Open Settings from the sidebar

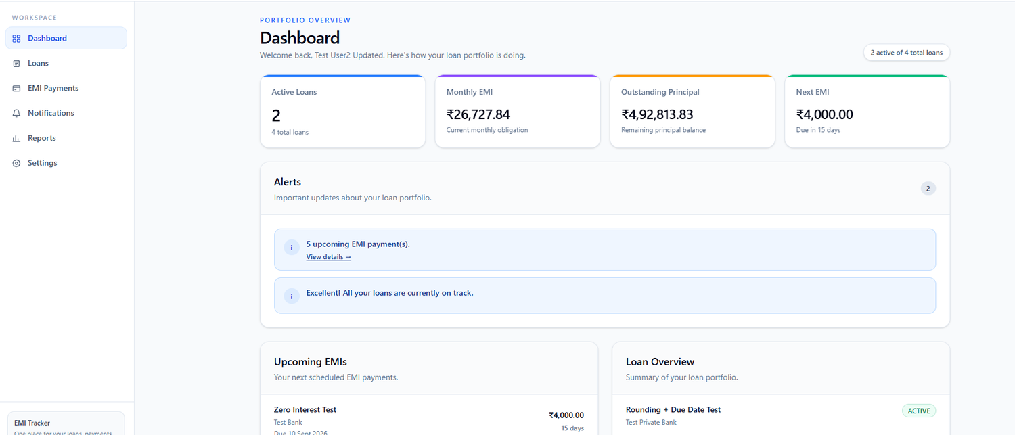[66, 164]
